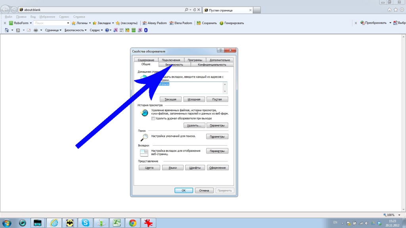Open the Цвета appearance settings button
The image size is (406, 228).
click(x=149, y=168)
